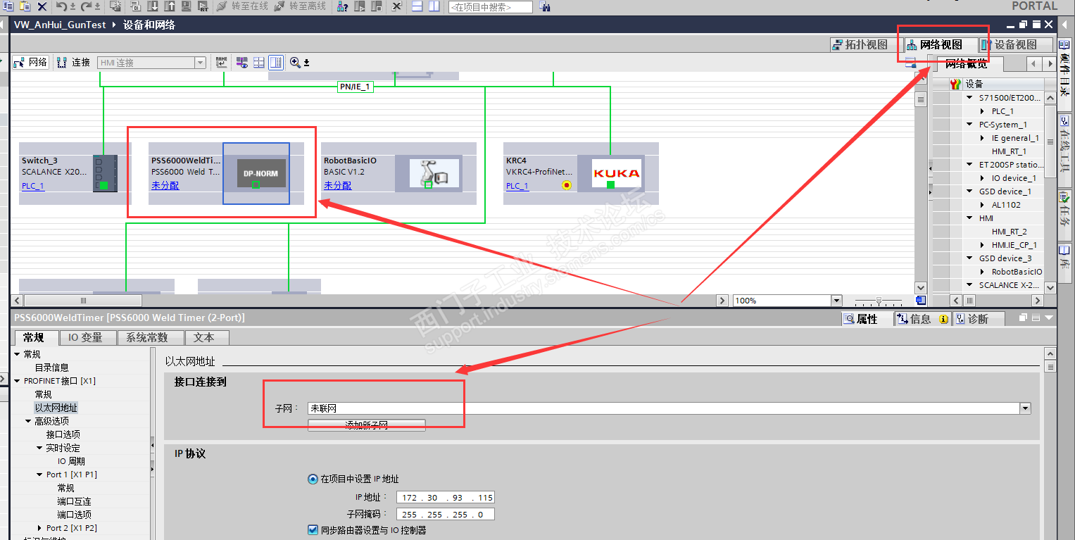Screen dimensions: 1075x540
Task: Open the HMI连接 connection type dropdown
Action: (200, 63)
